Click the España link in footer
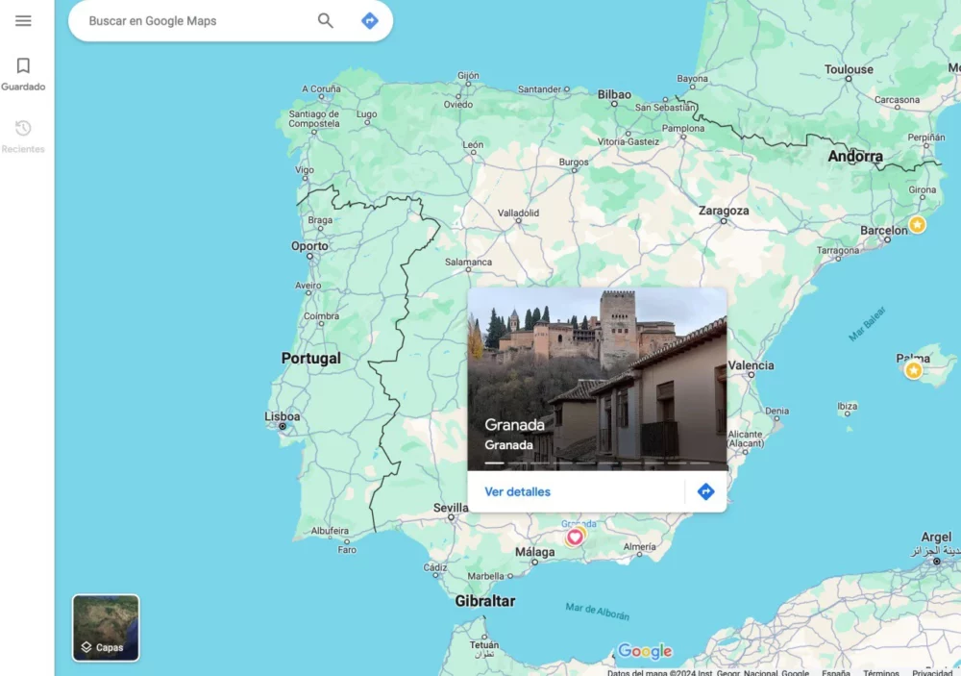The height and width of the screenshot is (676, 961). [836, 673]
